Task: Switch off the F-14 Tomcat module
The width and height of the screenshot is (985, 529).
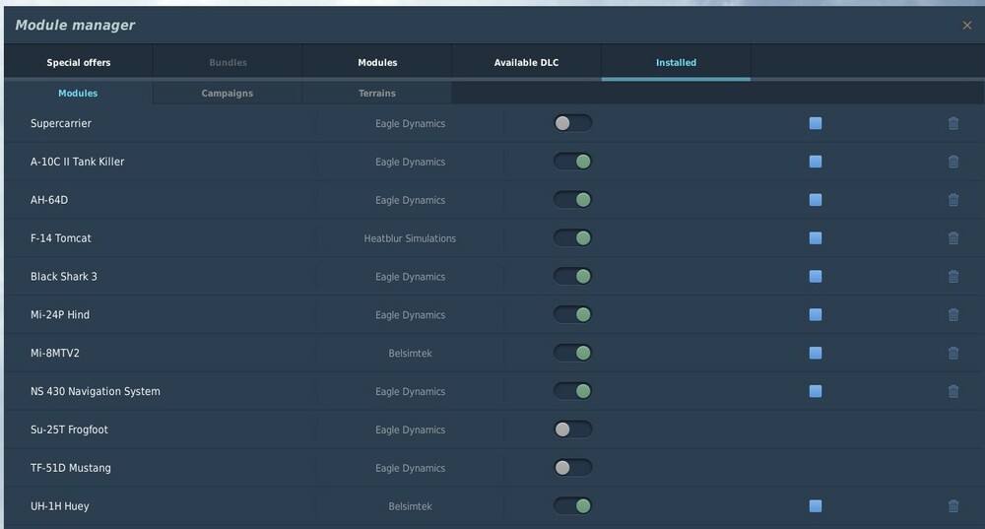Action: click(x=573, y=238)
